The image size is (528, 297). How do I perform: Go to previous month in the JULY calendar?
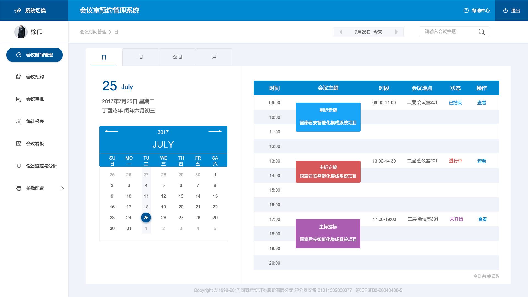pos(111,132)
